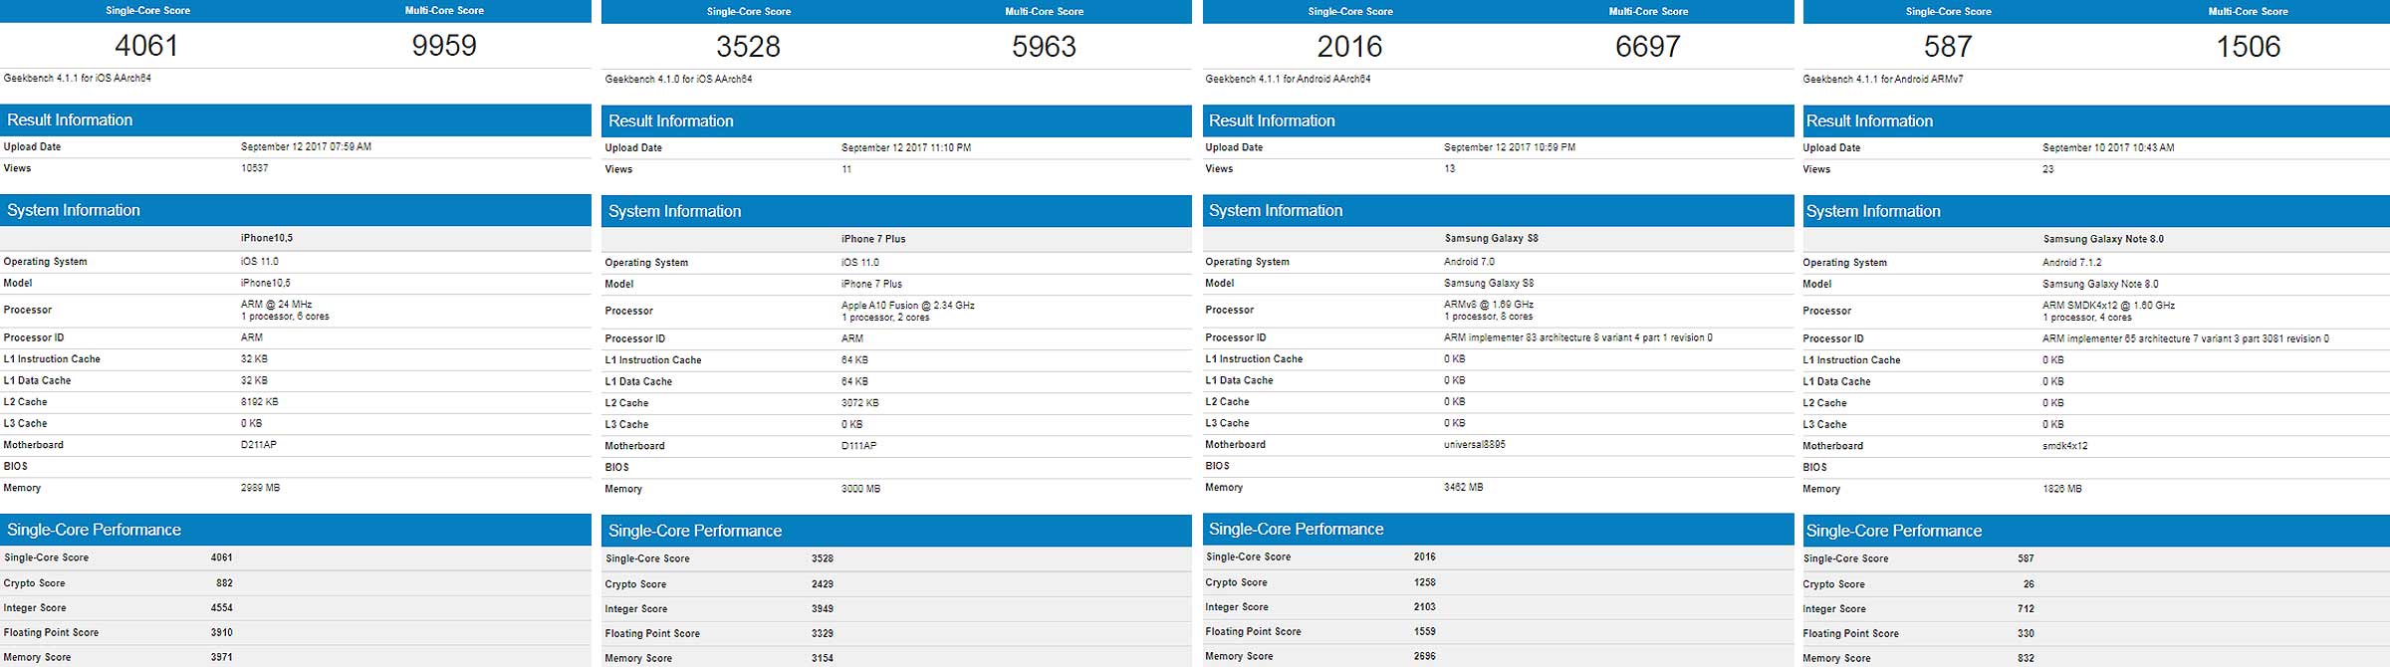Click Integer Score value 2103
The width and height of the screenshot is (2390, 667).
pos(1424,606)
